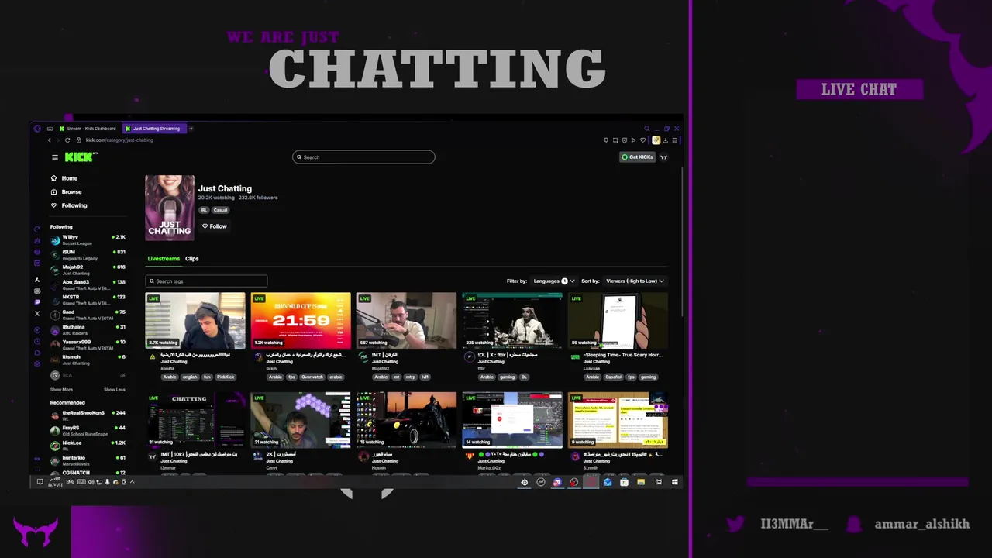Open File Explorer folder icon on taskbar

(x=641, y=482)
